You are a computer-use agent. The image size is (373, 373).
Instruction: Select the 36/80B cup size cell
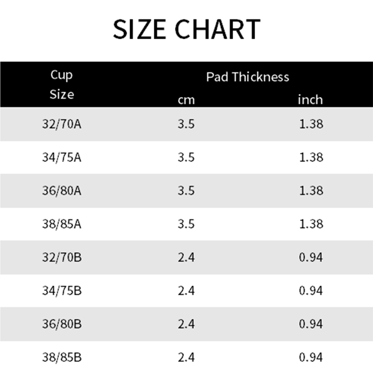[62, 324]
